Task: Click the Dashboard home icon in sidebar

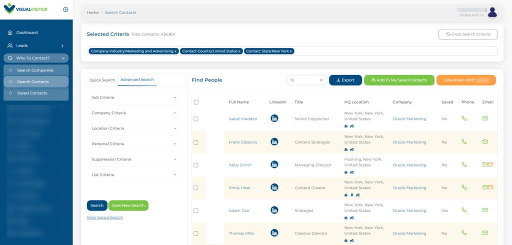Action: click(10, 32)
